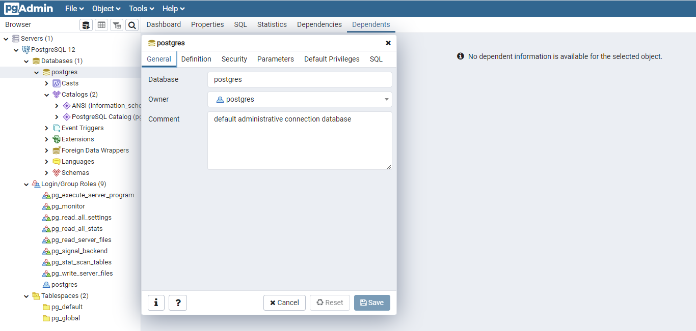Click the PostgreSQL 12 elephant icon
This screenshot has width=696, height=331.
click(26, 50)
